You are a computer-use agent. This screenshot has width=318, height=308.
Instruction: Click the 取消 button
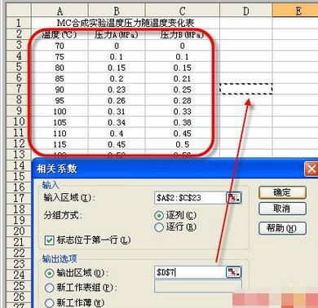pyautogui.click(x=282, y=209)
